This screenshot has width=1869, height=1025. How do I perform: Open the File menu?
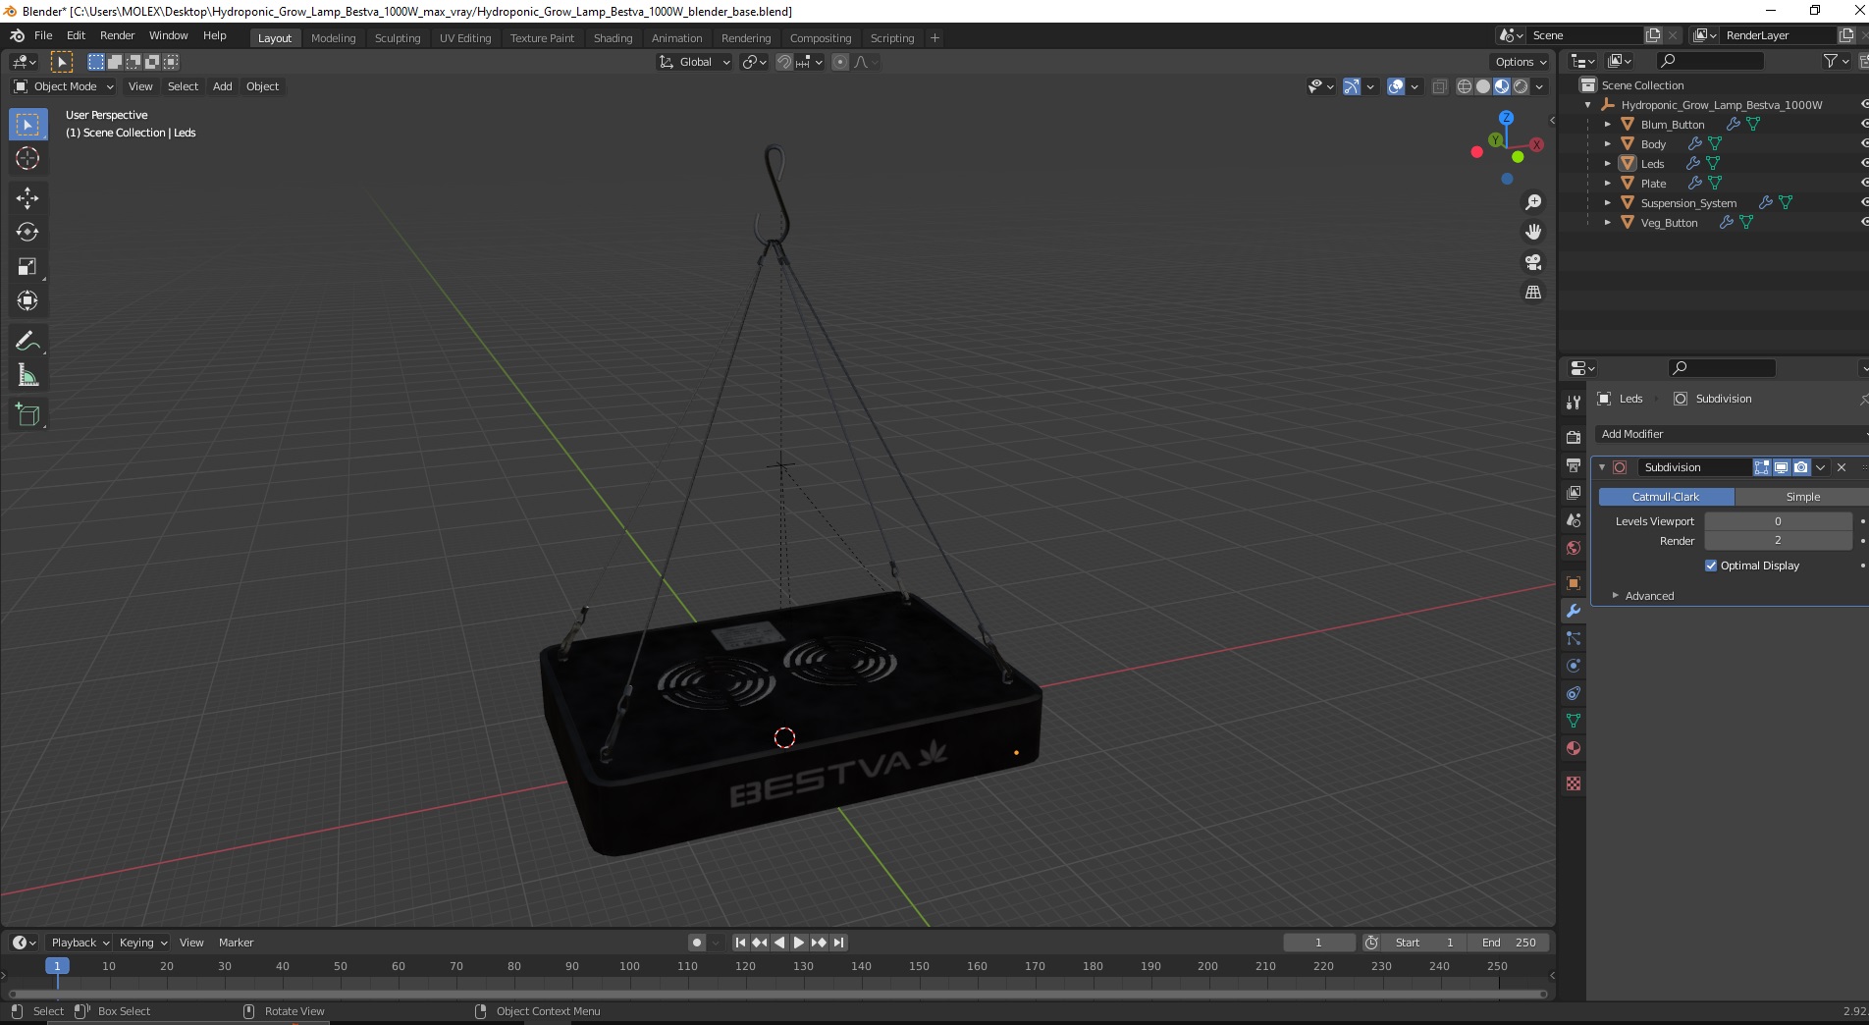tap(43, 35)
